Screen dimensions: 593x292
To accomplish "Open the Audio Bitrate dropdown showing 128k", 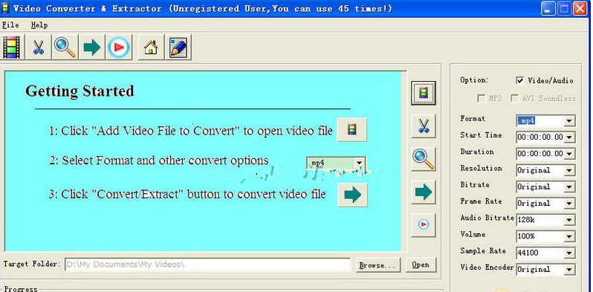I will click(x=568, y=220).
